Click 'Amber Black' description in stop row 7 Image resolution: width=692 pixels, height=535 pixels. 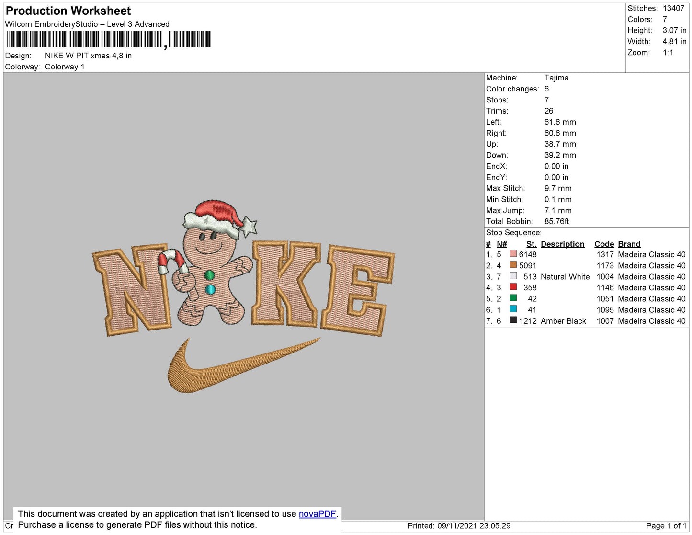[x=563, y=321]
